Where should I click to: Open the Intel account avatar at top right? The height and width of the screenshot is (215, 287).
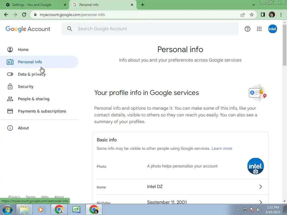272,29
